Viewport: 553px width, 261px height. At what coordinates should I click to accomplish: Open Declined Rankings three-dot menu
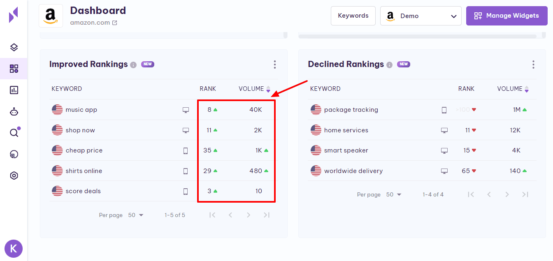pos(533,65)
